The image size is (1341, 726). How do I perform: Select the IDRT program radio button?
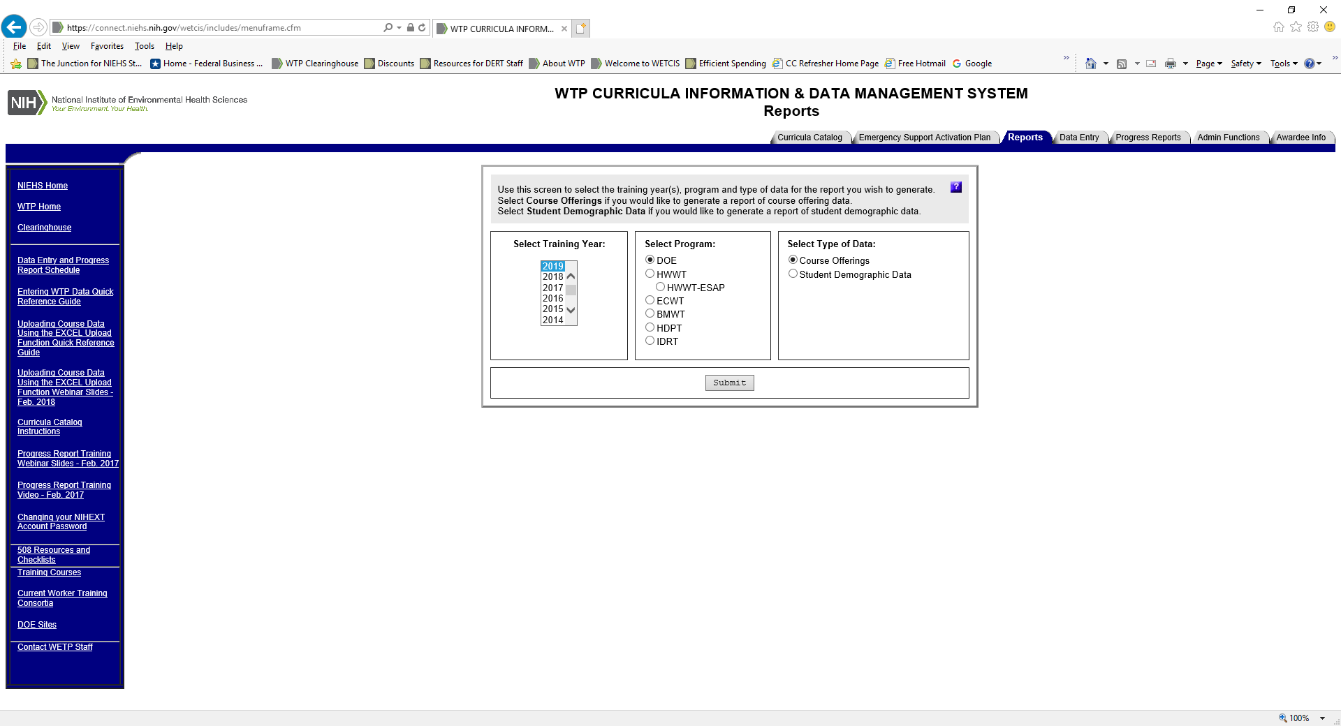click(650, 341)
